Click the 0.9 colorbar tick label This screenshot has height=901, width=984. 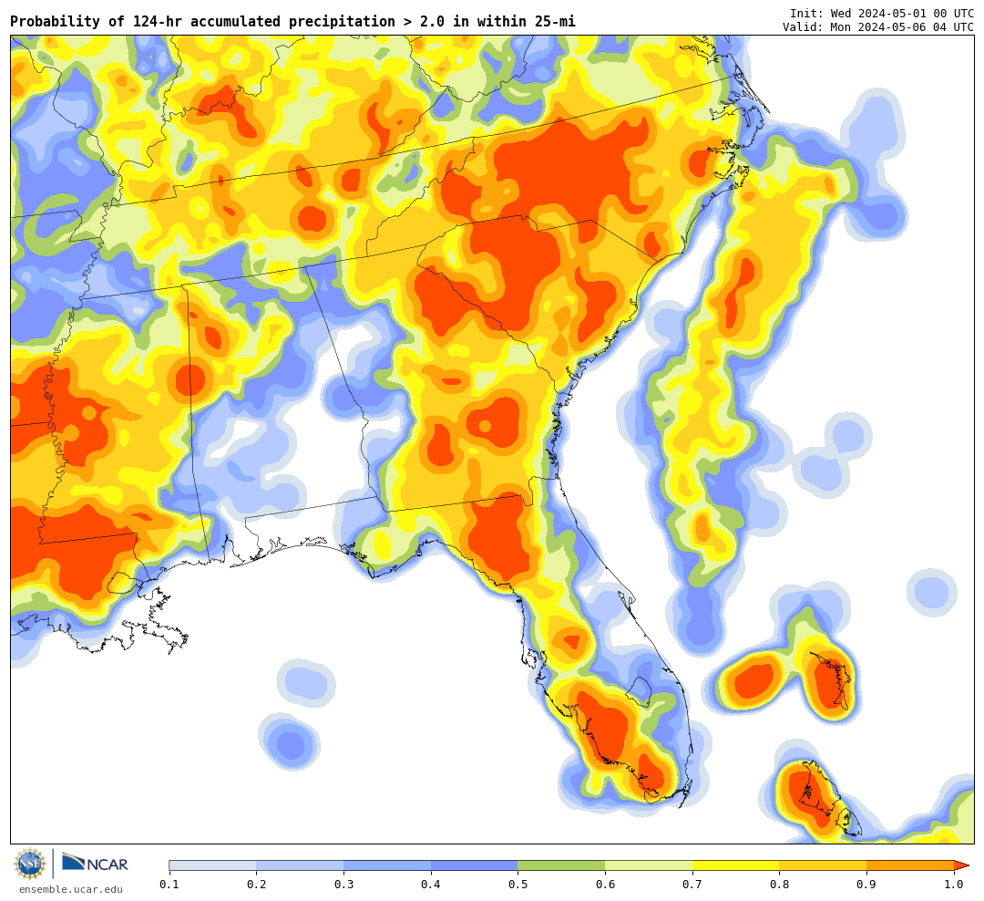click(x=866, y=885)
